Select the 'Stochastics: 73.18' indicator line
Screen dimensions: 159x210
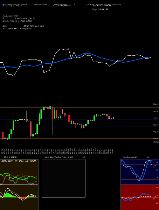(10, 16)
